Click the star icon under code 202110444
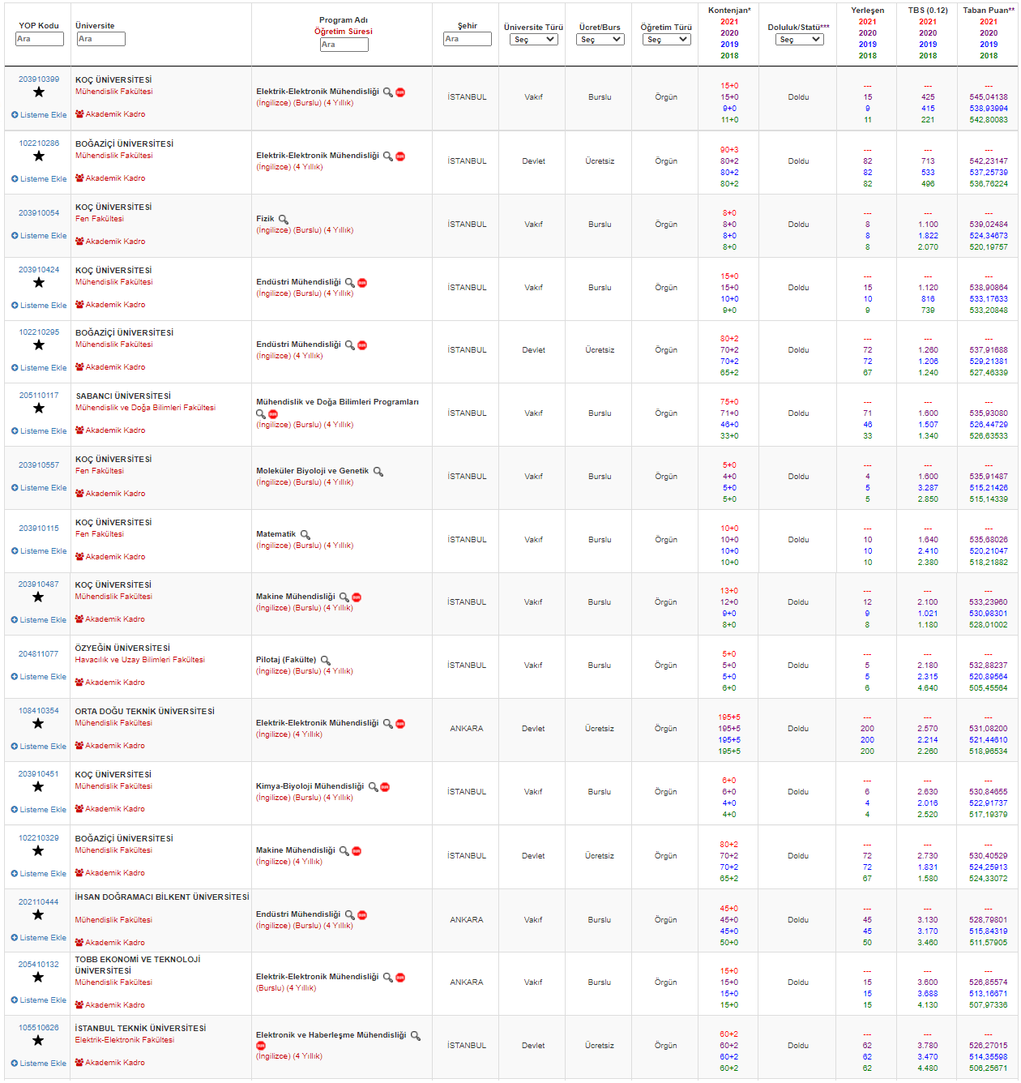Viewport: 1021px width, 1083px height. pyautogui.click(x=38, y=915)
